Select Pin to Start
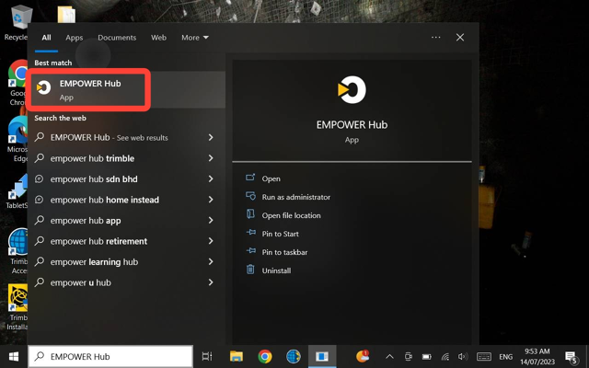 [x=280, y=234]
